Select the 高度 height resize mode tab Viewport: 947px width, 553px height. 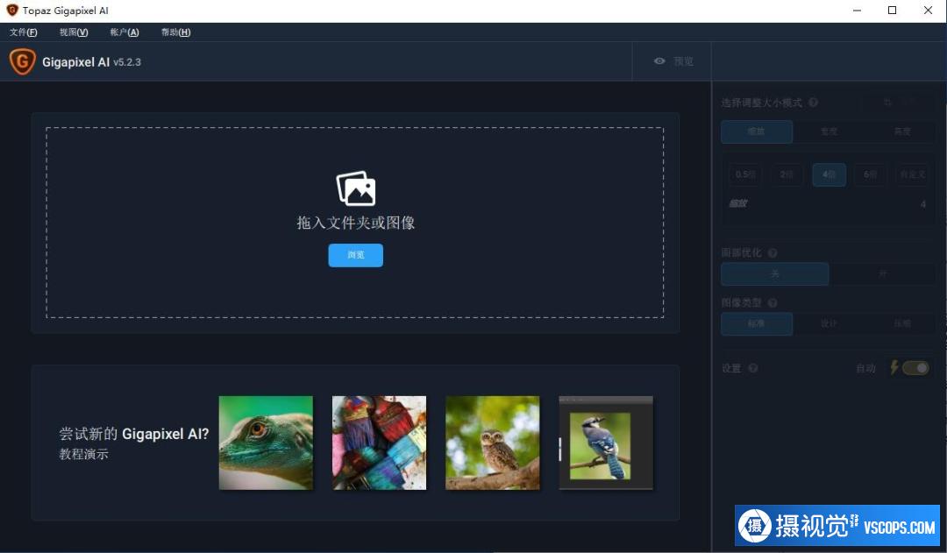901,131
